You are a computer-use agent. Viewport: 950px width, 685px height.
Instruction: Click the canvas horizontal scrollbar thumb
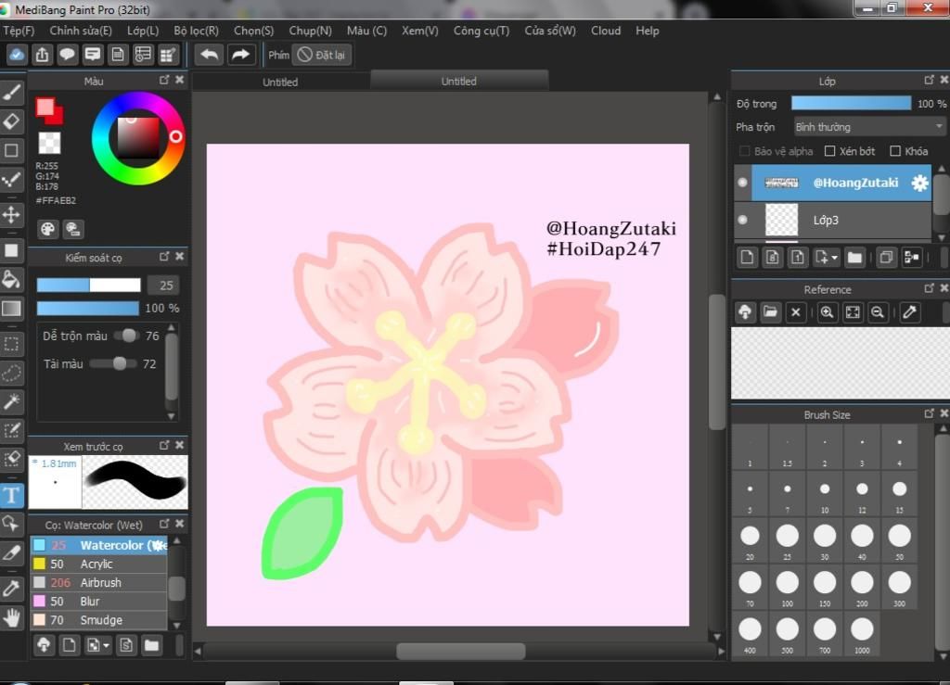click(460, 651)
